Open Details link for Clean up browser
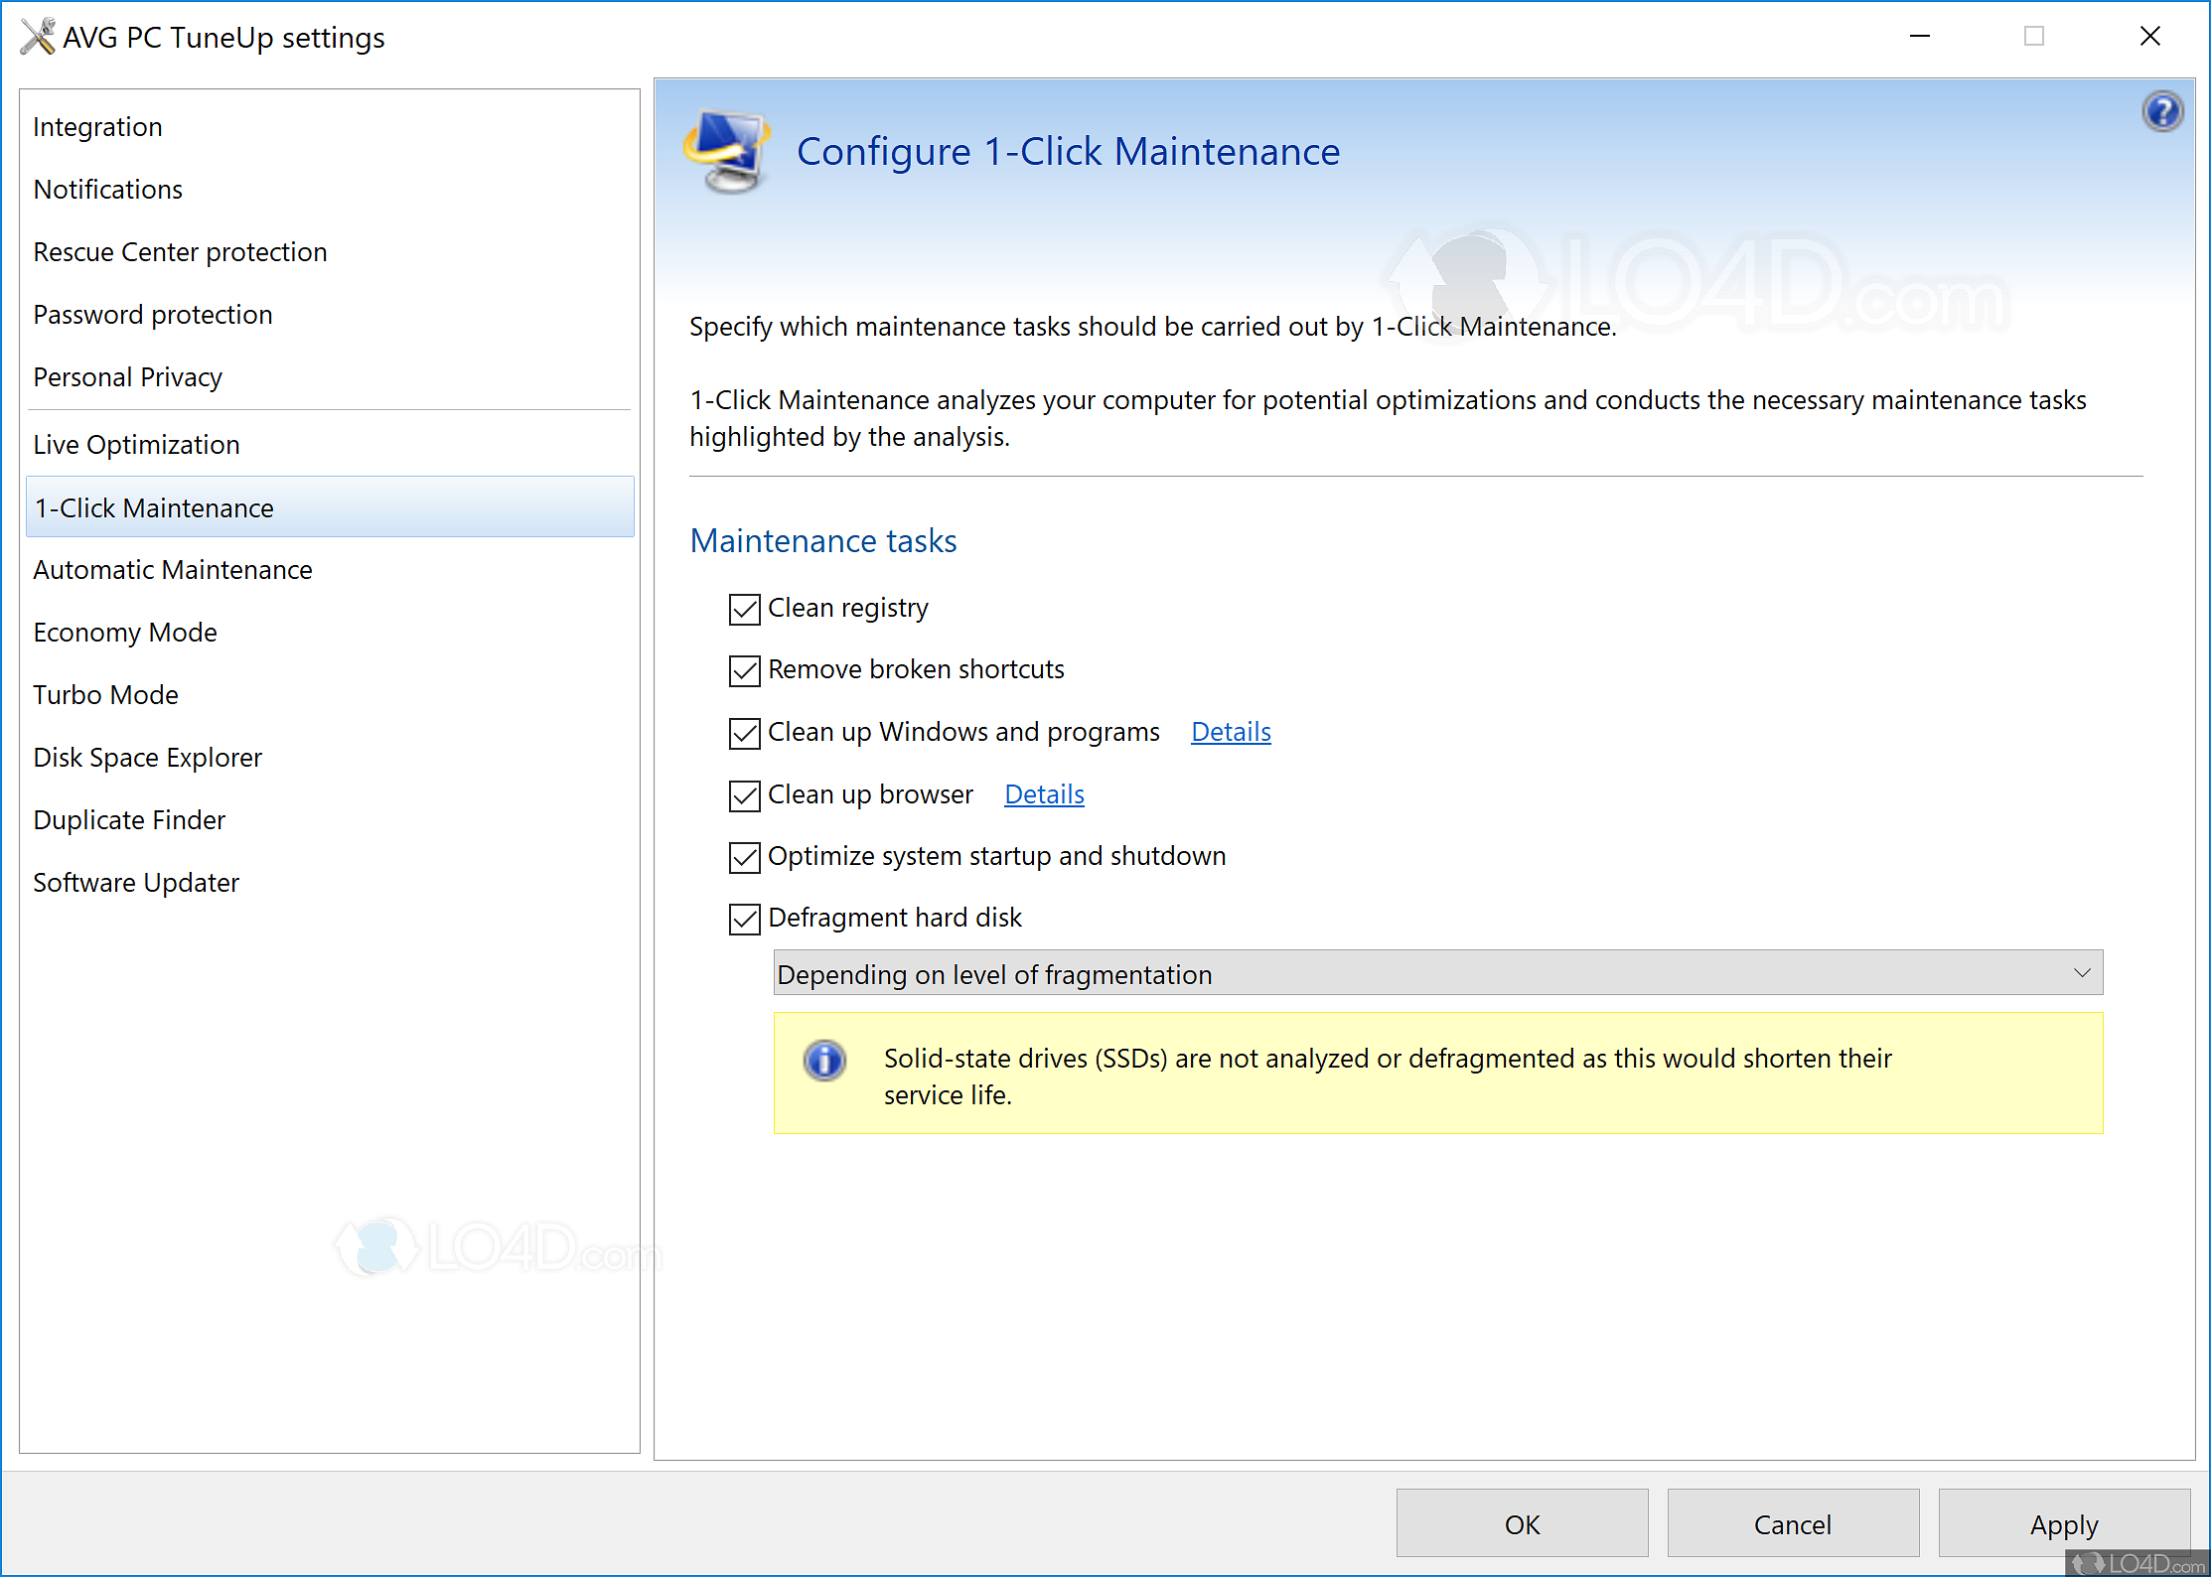Screen dimensions: 2211x1577 [x=1043, y=794]
